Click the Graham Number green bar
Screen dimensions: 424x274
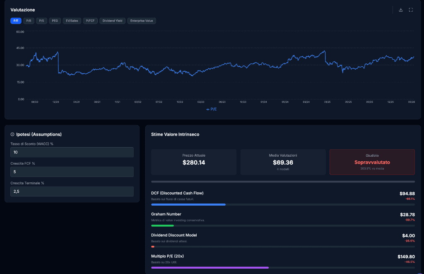pos(162,226)
